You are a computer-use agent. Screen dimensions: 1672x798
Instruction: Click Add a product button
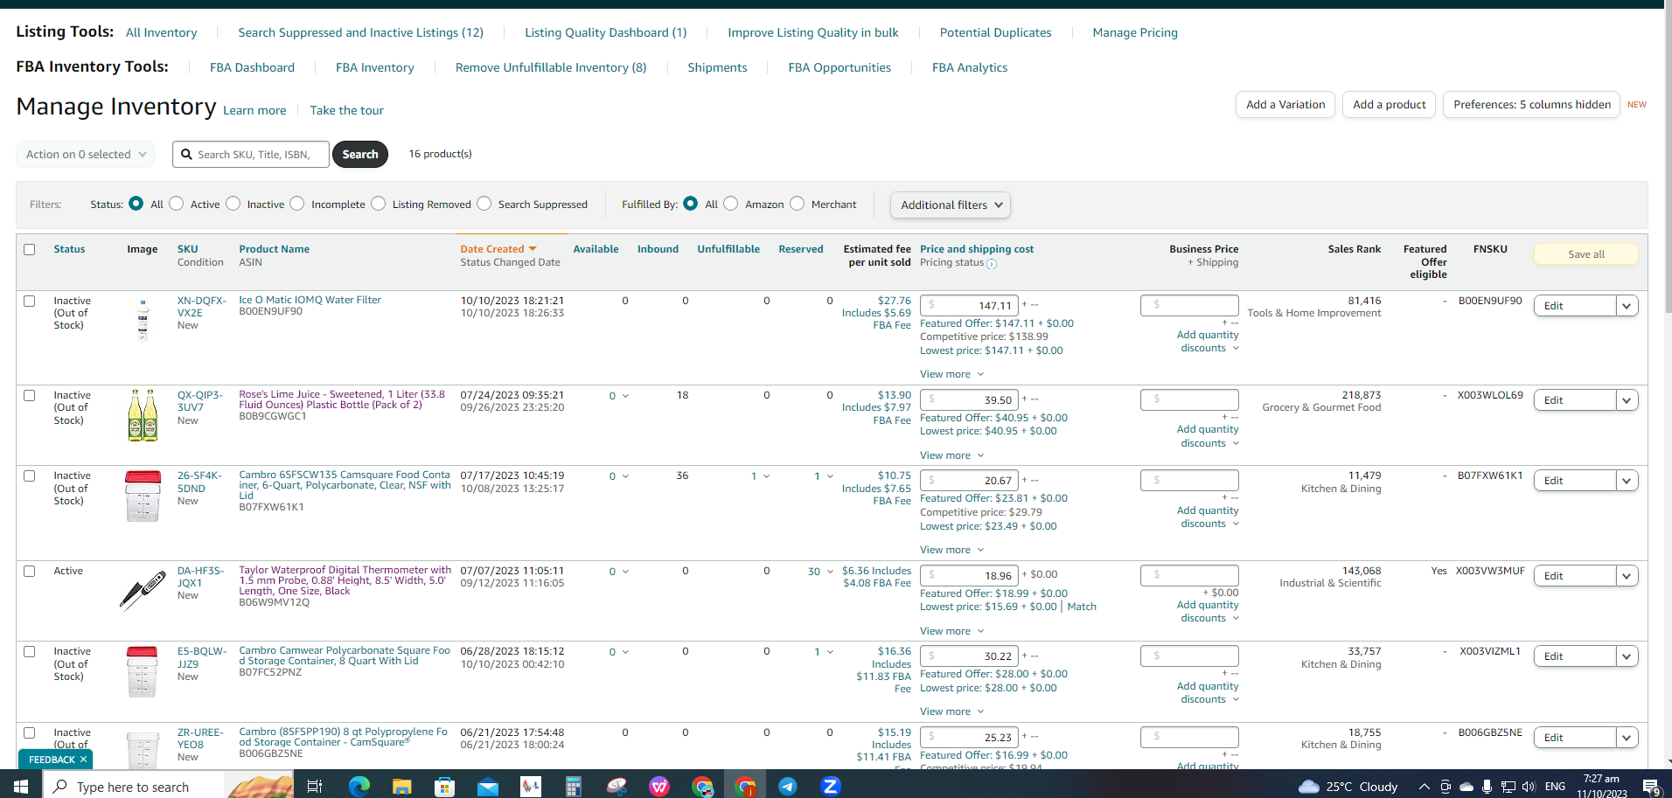[x=1390, y=105]
